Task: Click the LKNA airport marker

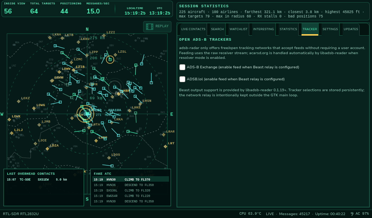Action: point(50,38)
